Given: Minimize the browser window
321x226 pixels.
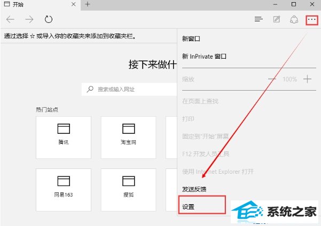Looking at the screenshot, I should pyautogui.click(x=276, y=4).
